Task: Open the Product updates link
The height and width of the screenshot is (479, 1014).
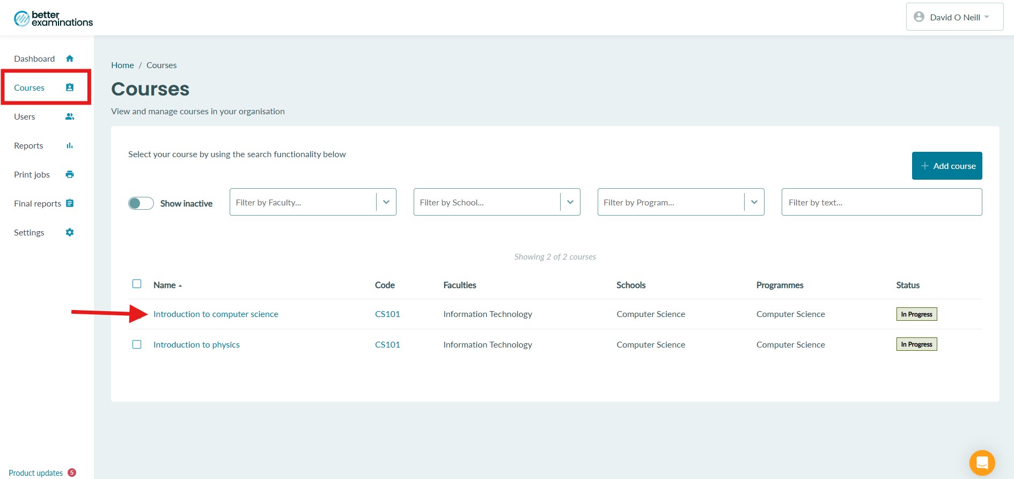Action: (x=36, y=473)
